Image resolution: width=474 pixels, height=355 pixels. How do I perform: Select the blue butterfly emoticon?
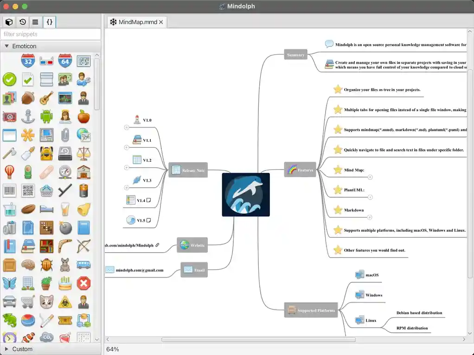click(x=9, y=283)
